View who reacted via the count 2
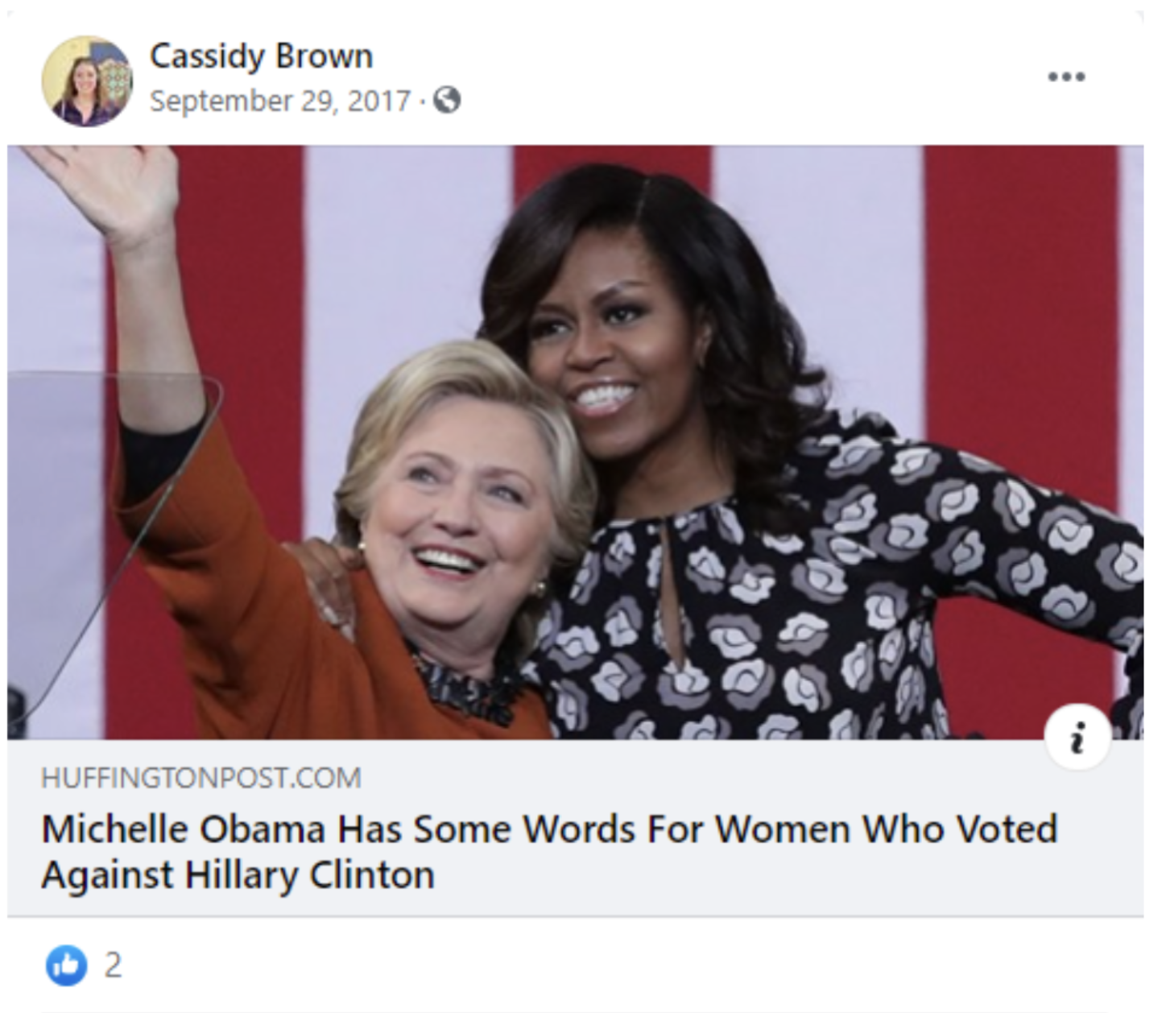 (114, 965)
